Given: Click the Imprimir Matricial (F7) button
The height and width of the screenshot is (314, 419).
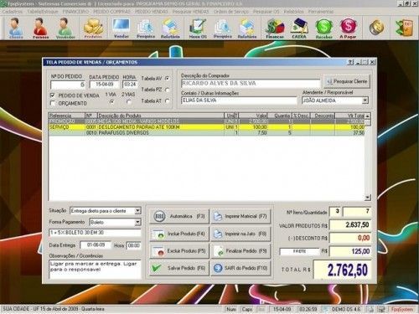Looking at the screenshot, I should (241, 216).
